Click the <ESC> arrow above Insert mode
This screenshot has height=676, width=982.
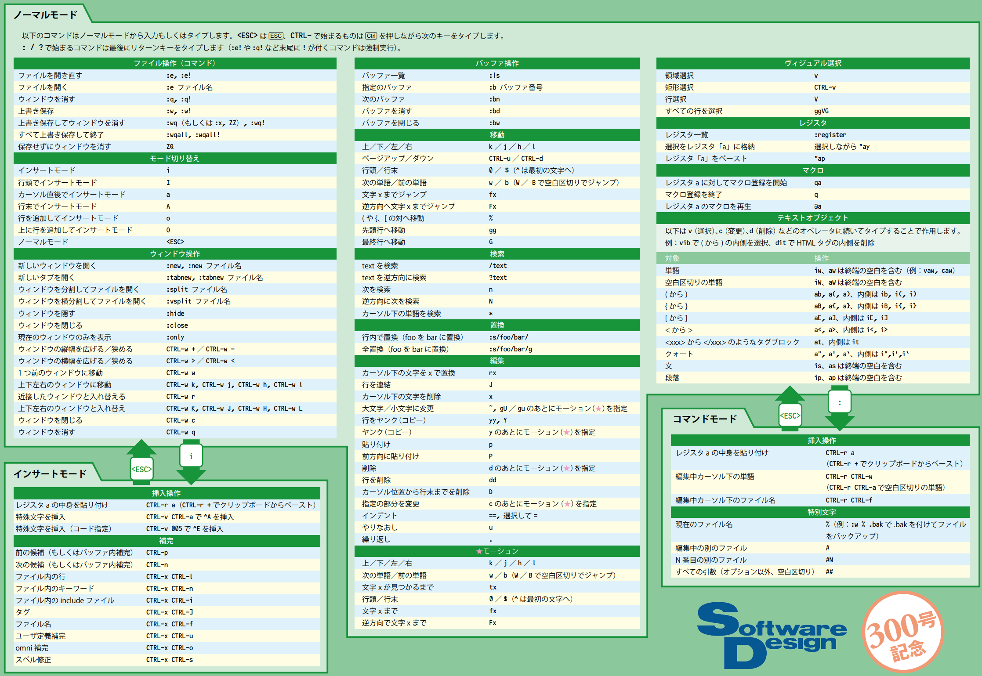[141, 468]
